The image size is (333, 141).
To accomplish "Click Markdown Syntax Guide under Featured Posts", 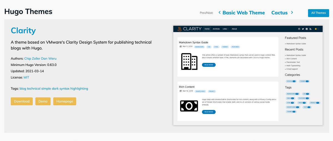I will (x=296, y=44).
